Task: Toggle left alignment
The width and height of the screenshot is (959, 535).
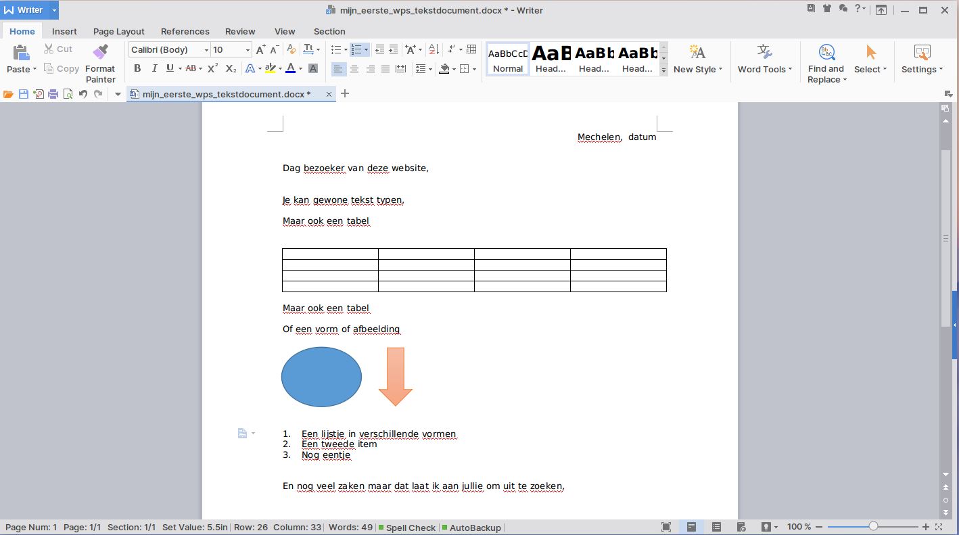Action: [338, 69]
